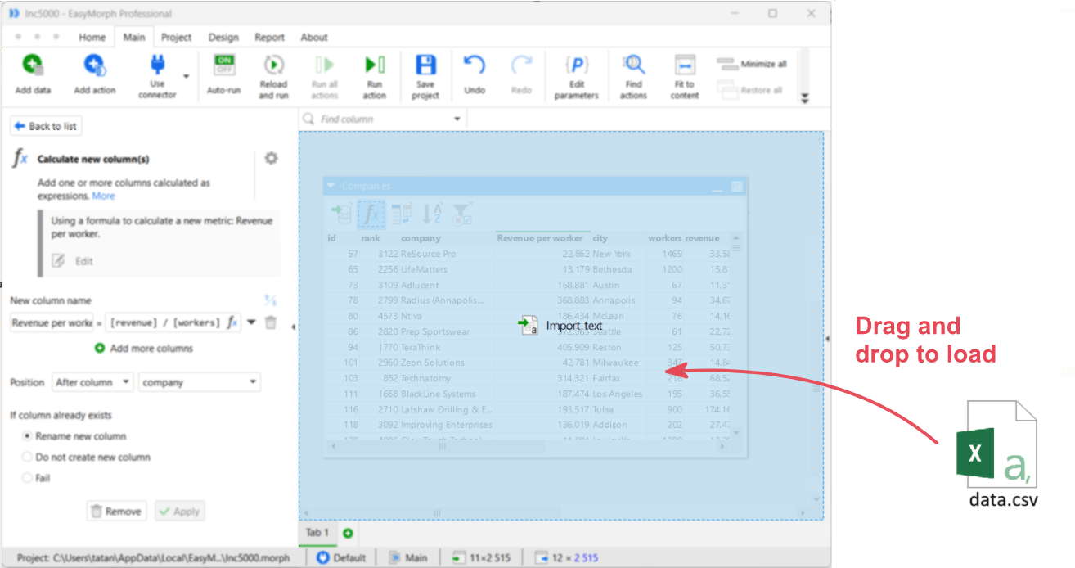
Task: Click the Add data icon
Action: pos(33,65)
